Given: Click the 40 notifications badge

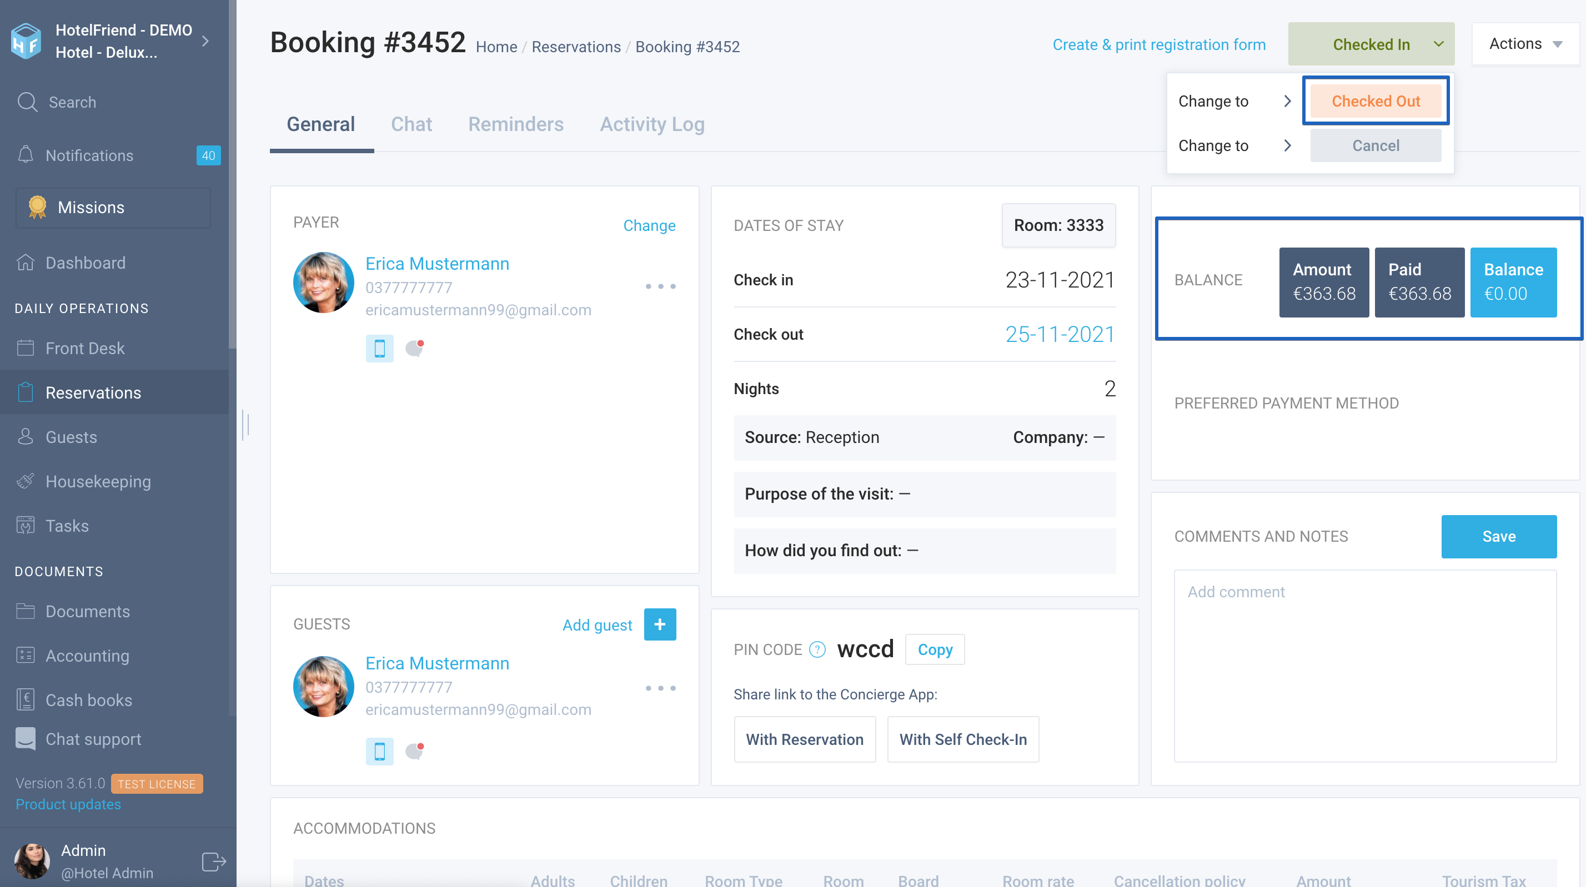Looking at the screenshot, I should (208, 156).
